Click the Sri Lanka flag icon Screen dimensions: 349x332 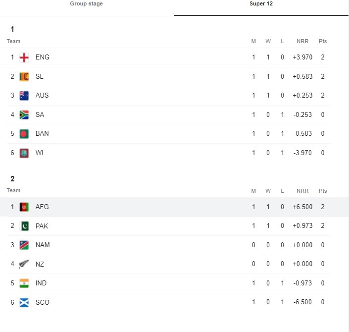(24, 77)
